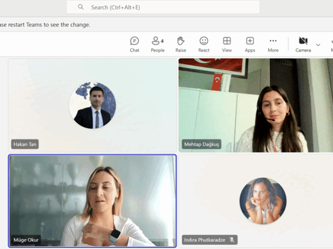This screenshot has width=333, height=249.
Task: Raise your hand in the meeting
Action: click(x=181, y=44)
